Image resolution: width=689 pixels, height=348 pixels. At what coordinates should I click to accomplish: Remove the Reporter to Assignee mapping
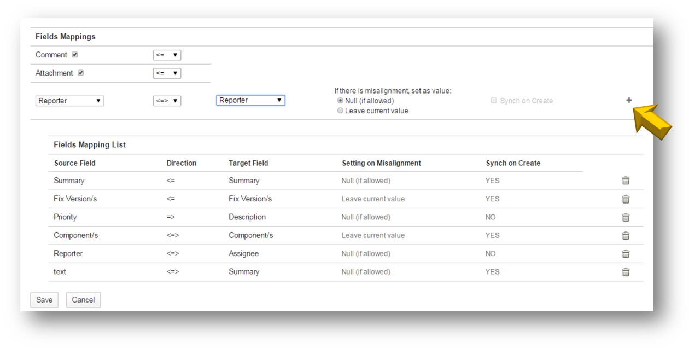pos(626,254)
